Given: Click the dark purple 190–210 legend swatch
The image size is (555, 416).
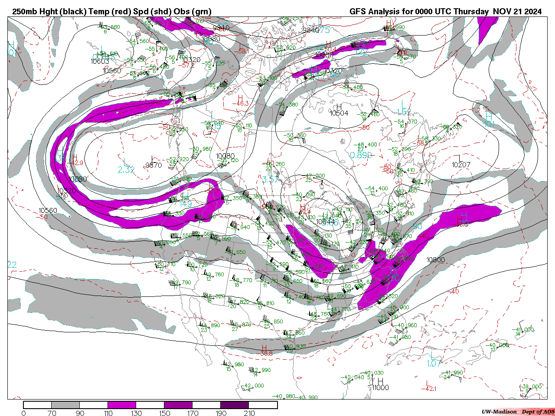Looking at the screenshot, I should (235, 405).
